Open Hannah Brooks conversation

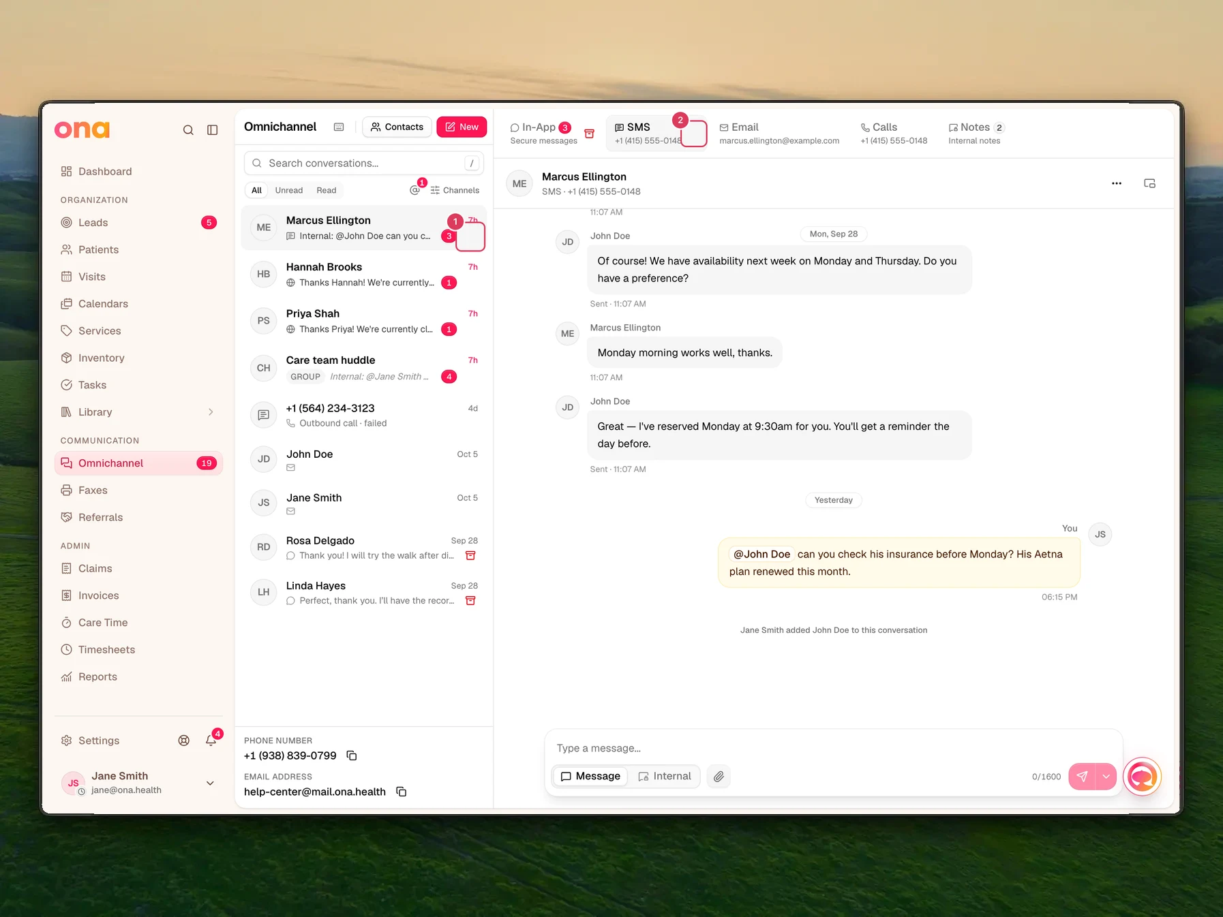pos(363,275)
